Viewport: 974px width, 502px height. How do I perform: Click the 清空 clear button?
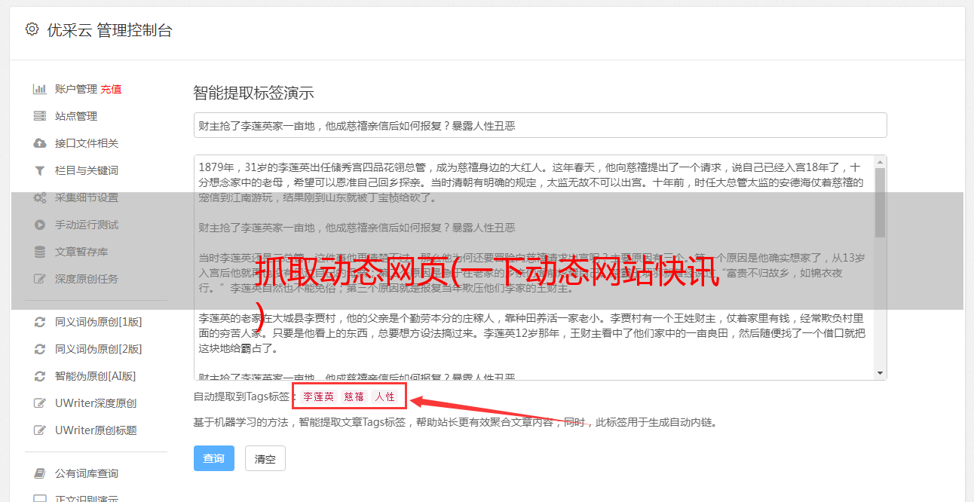point(265,458)
